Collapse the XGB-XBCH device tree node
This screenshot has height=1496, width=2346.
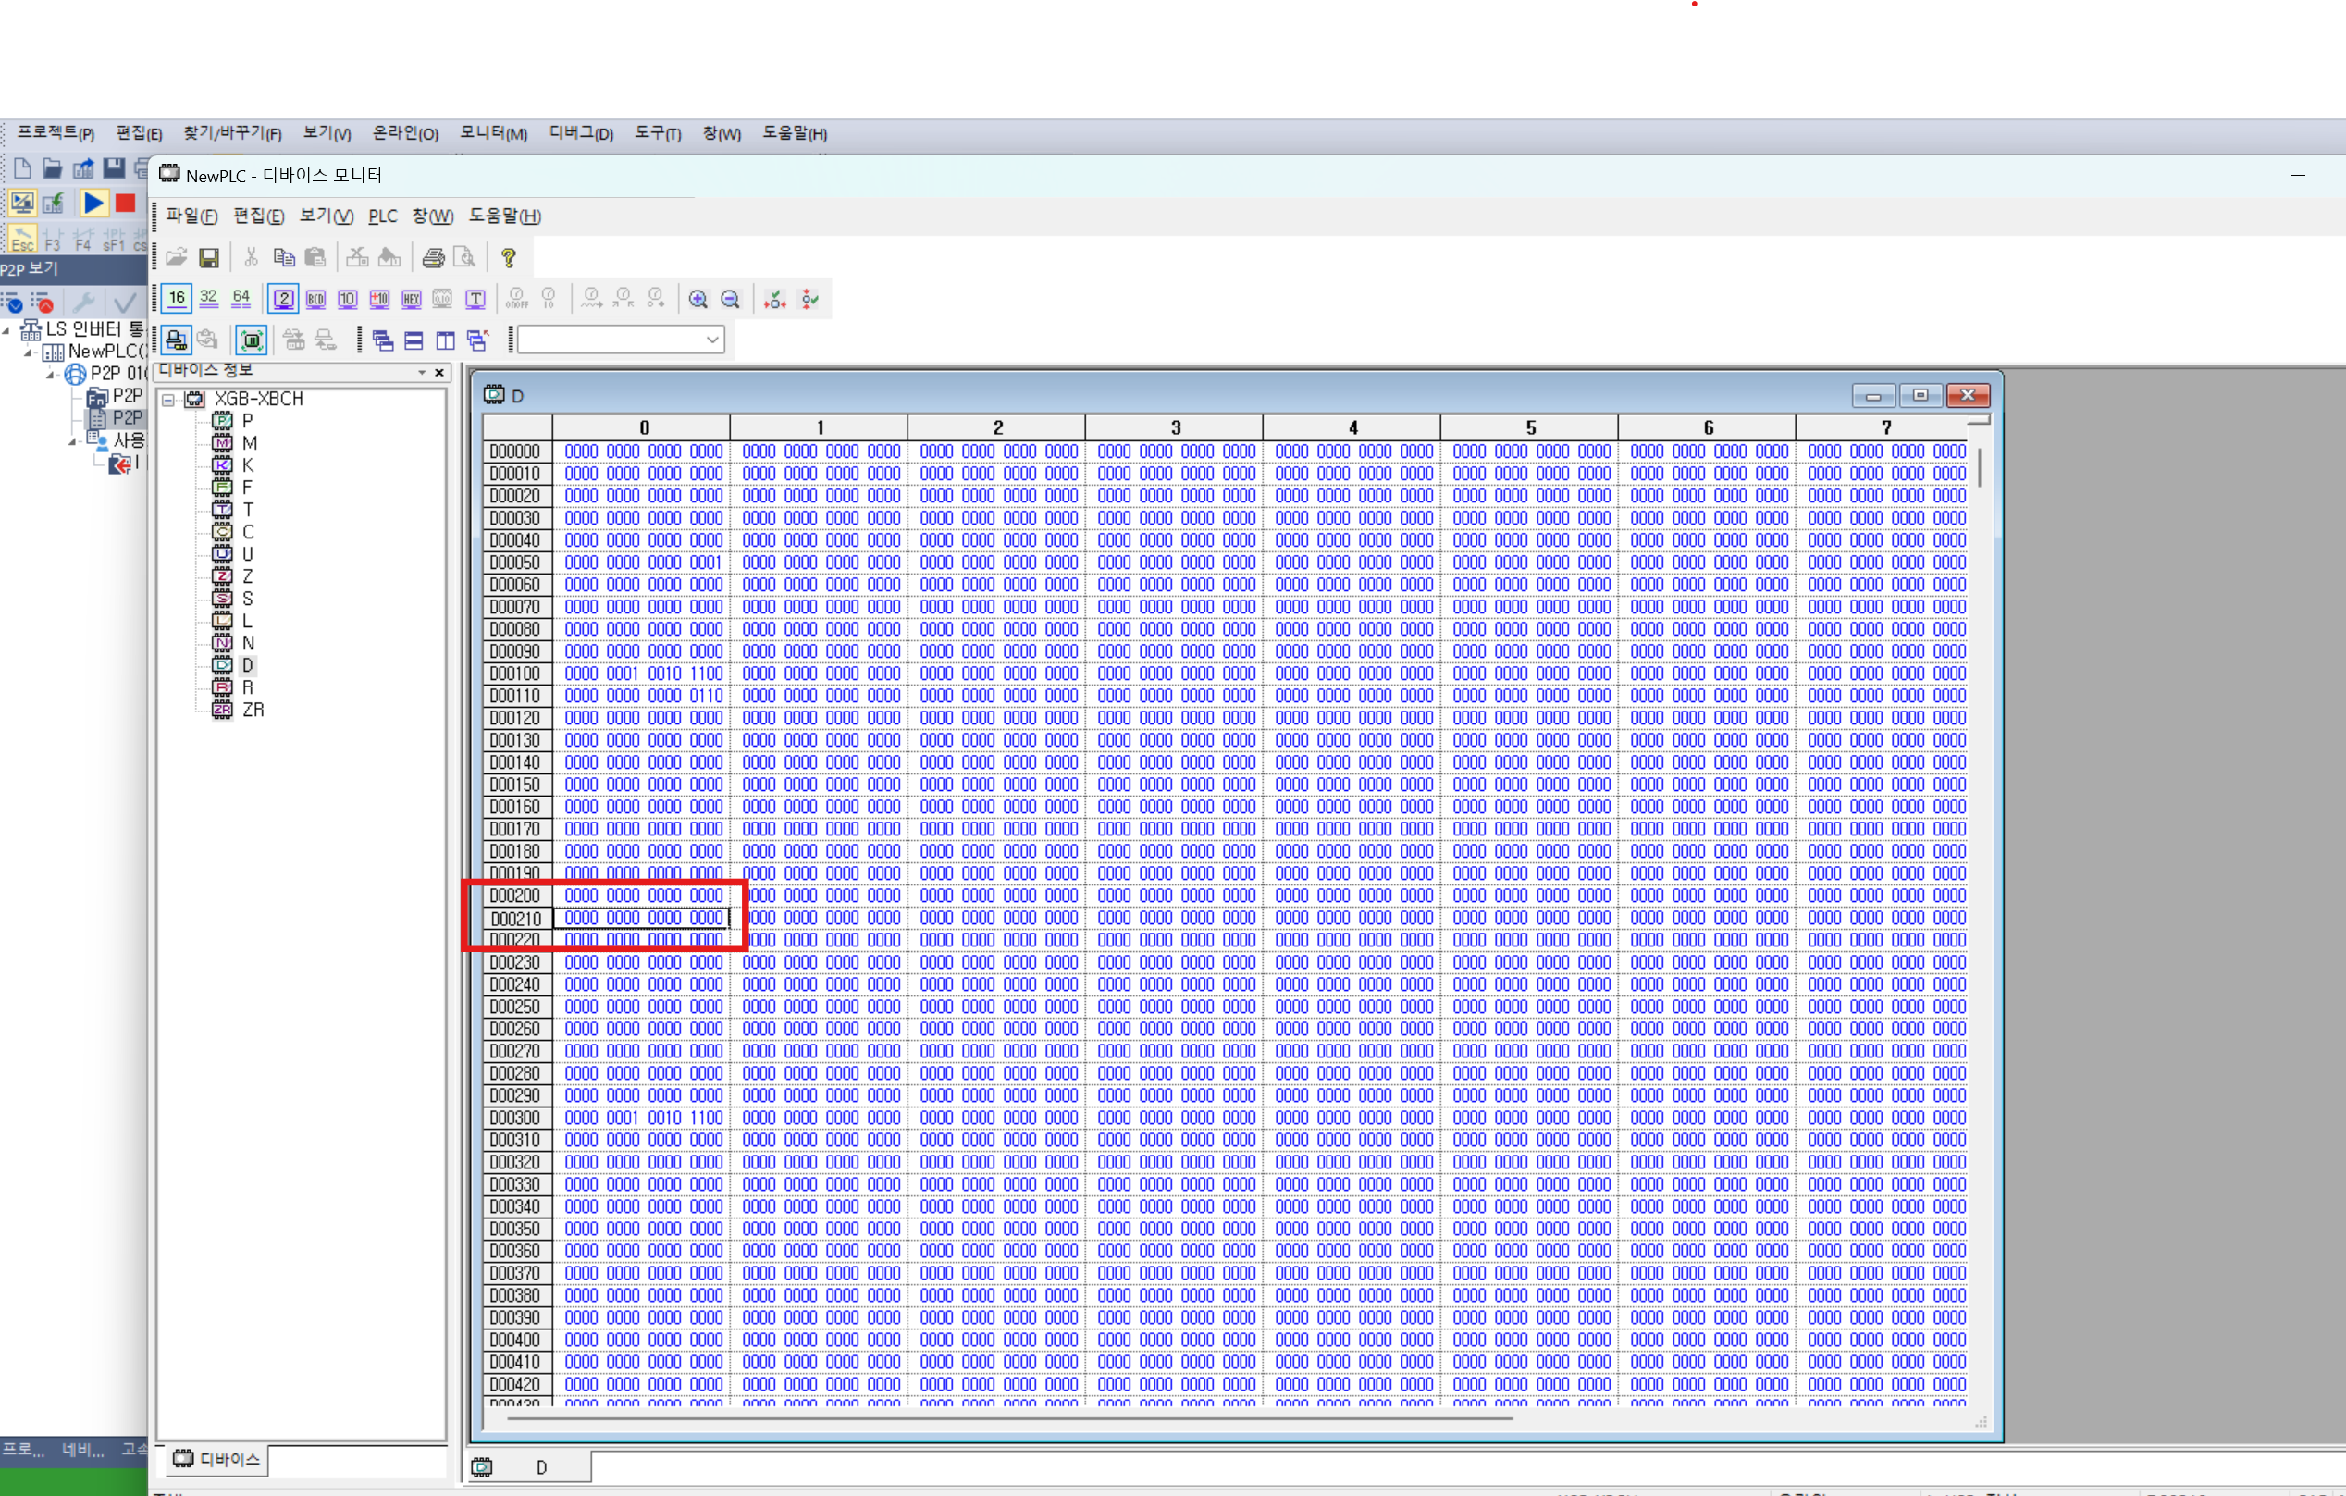pyautogui.click(x=167, y=399)
